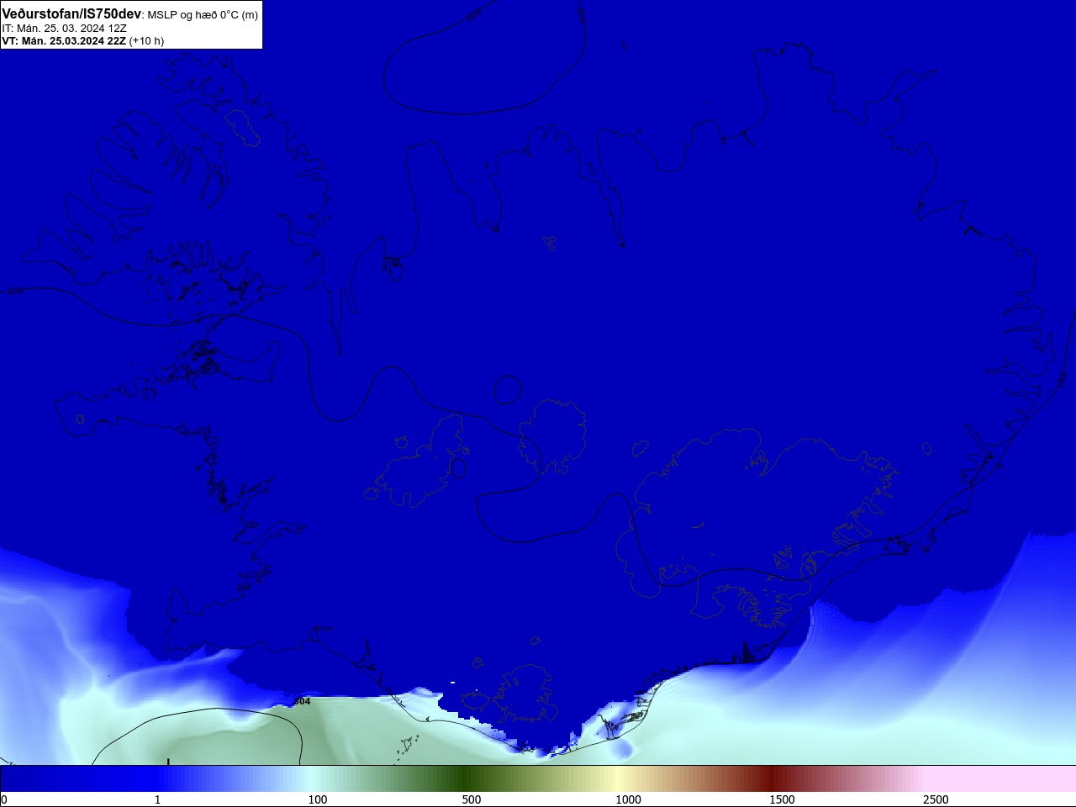
Task: Click the '500' label under the color scale
Action: (472, 799)
